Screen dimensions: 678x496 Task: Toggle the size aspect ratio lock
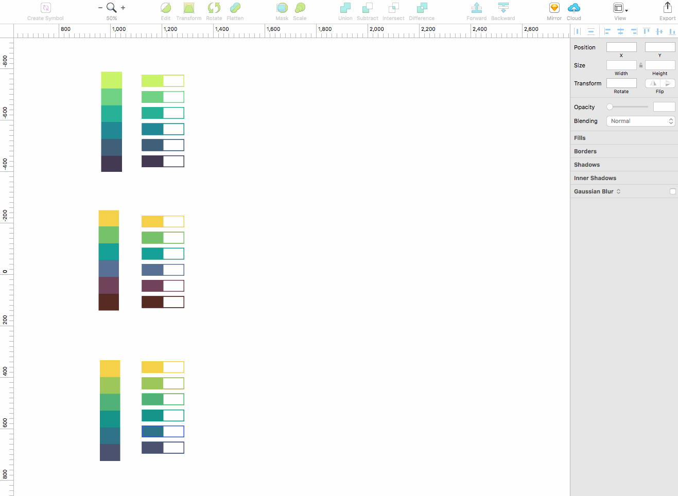(x=641, y=65)
